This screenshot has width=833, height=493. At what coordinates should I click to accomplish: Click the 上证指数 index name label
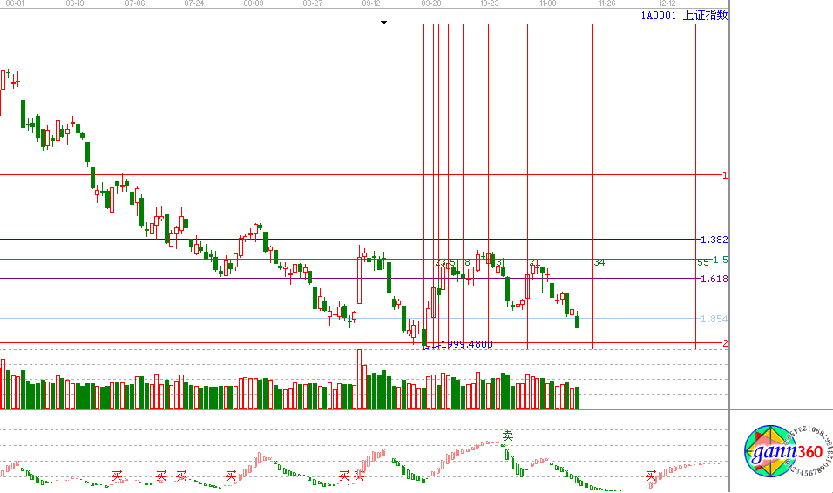click(705, 15)
